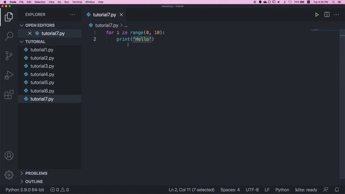Open the Accounts menu icon
Viewport: 345px width, 194px height.
(9, 156)
